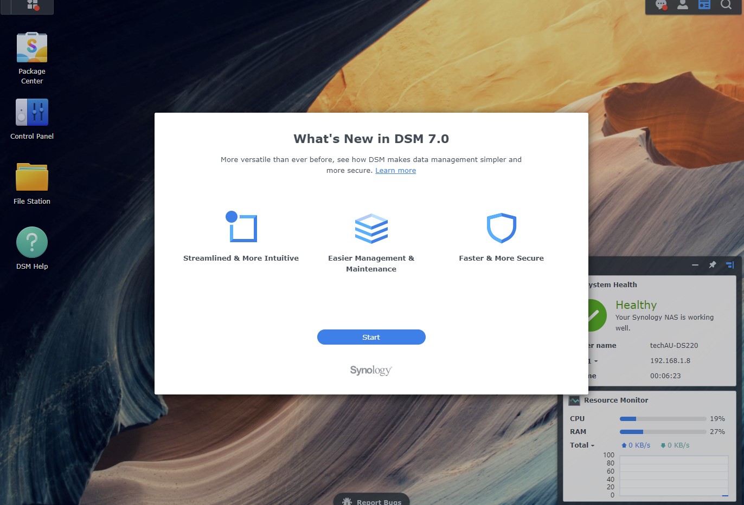Click the download speed 0 KB/s

click(x=675, y=445)
